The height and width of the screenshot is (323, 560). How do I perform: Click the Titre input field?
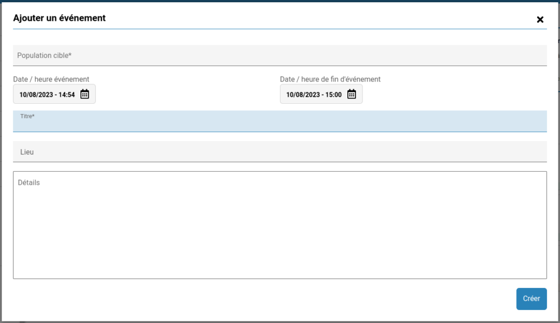279,125
